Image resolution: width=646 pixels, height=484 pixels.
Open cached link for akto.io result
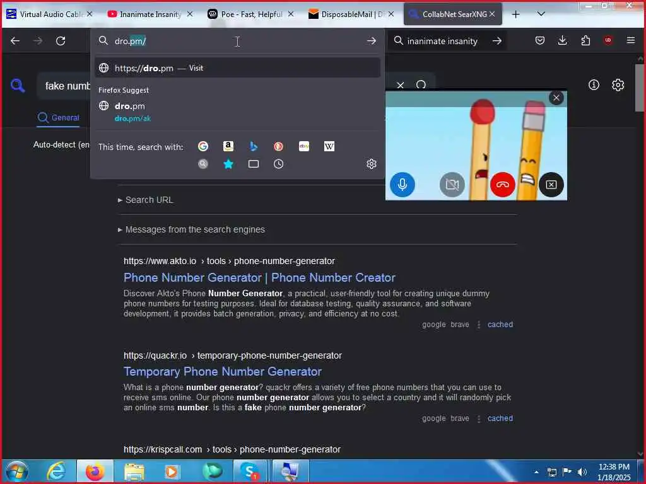click(x=500, y=325)
